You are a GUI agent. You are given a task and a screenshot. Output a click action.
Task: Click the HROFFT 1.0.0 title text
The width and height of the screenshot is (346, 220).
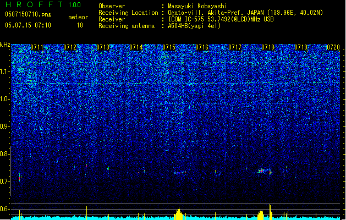coord(43,4)
